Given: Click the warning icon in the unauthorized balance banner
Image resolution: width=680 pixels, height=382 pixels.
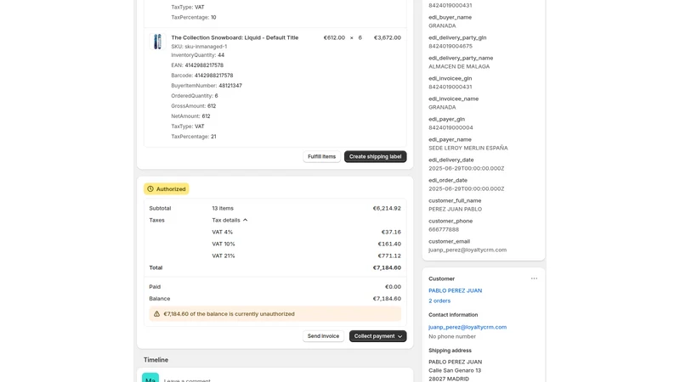Looking at the screenshot, I should pos(156,314).
